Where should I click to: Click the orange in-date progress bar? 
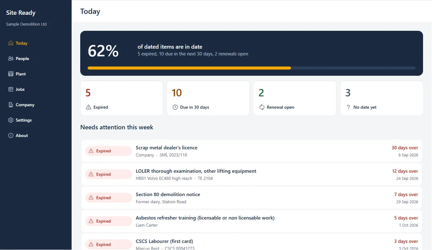point(189,68)
